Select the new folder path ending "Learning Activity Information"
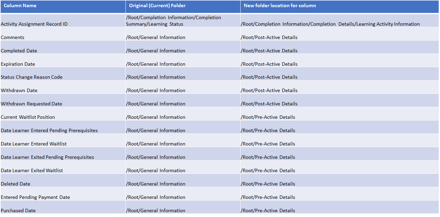The width and height of the screenshot is (440, 217). [330, 24]
